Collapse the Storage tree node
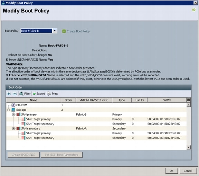Screen dimensions: 199x176 (9, 110)
